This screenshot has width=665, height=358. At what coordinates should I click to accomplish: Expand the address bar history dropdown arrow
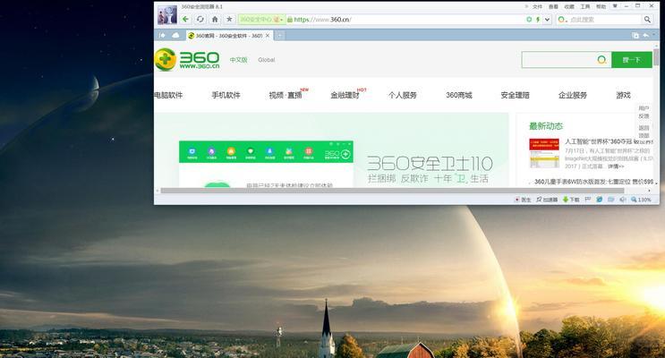[547, 20]
